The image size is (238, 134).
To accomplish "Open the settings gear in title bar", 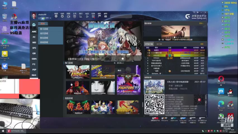I will [198, 12].
